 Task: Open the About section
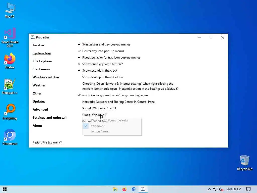pos(37,126)
